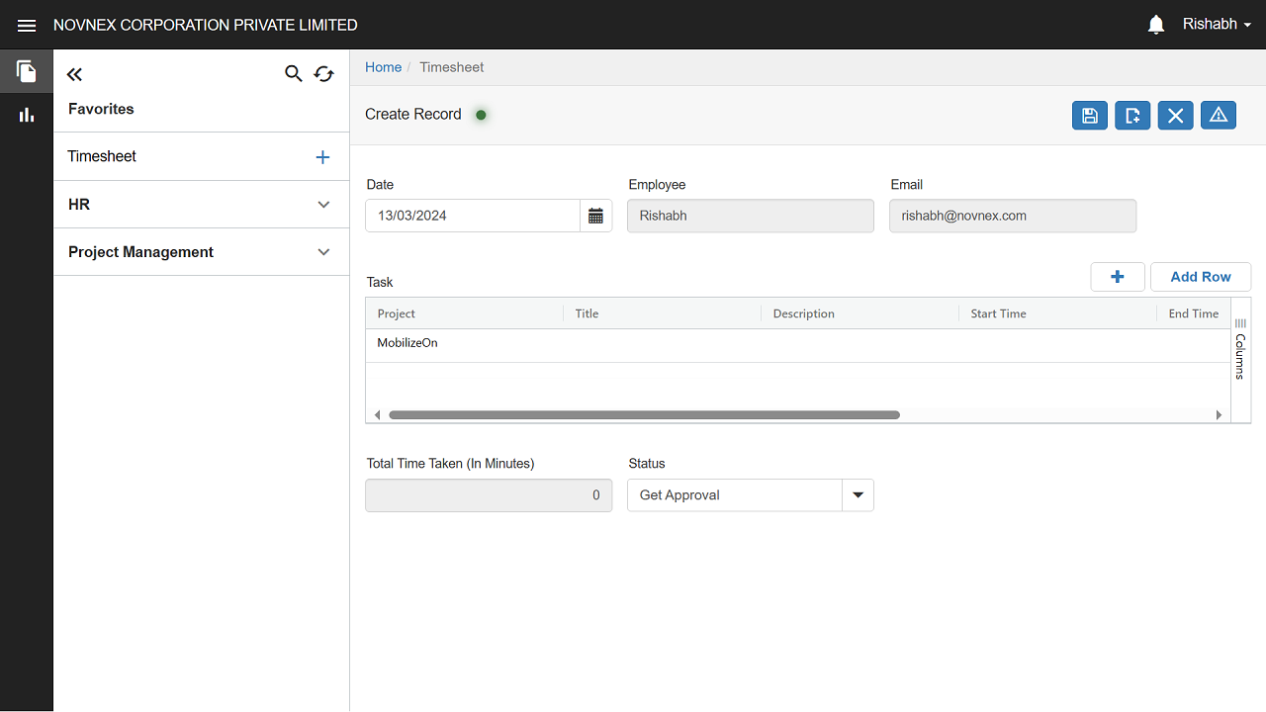
Task: Expand the Project Management section
Action: tap(323, 252)
